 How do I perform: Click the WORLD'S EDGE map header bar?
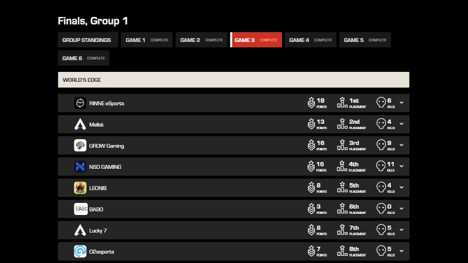tap(233, 79)
